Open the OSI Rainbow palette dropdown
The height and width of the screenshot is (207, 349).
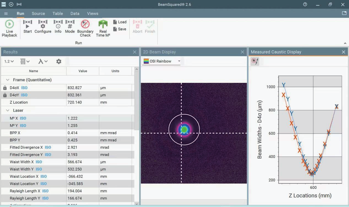point(161,61)
